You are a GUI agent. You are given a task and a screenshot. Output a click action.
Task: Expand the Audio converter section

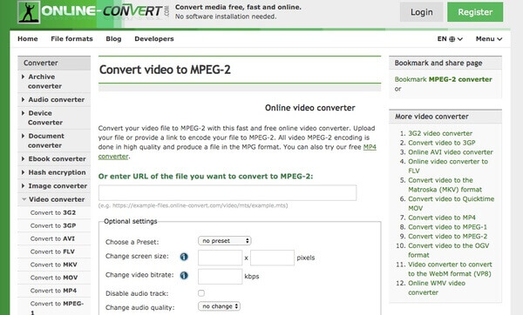[54, 99]
